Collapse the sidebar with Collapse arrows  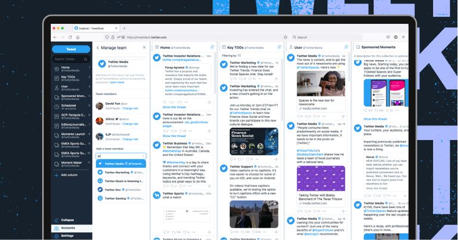pyautogui.click(x=57, y=220)
